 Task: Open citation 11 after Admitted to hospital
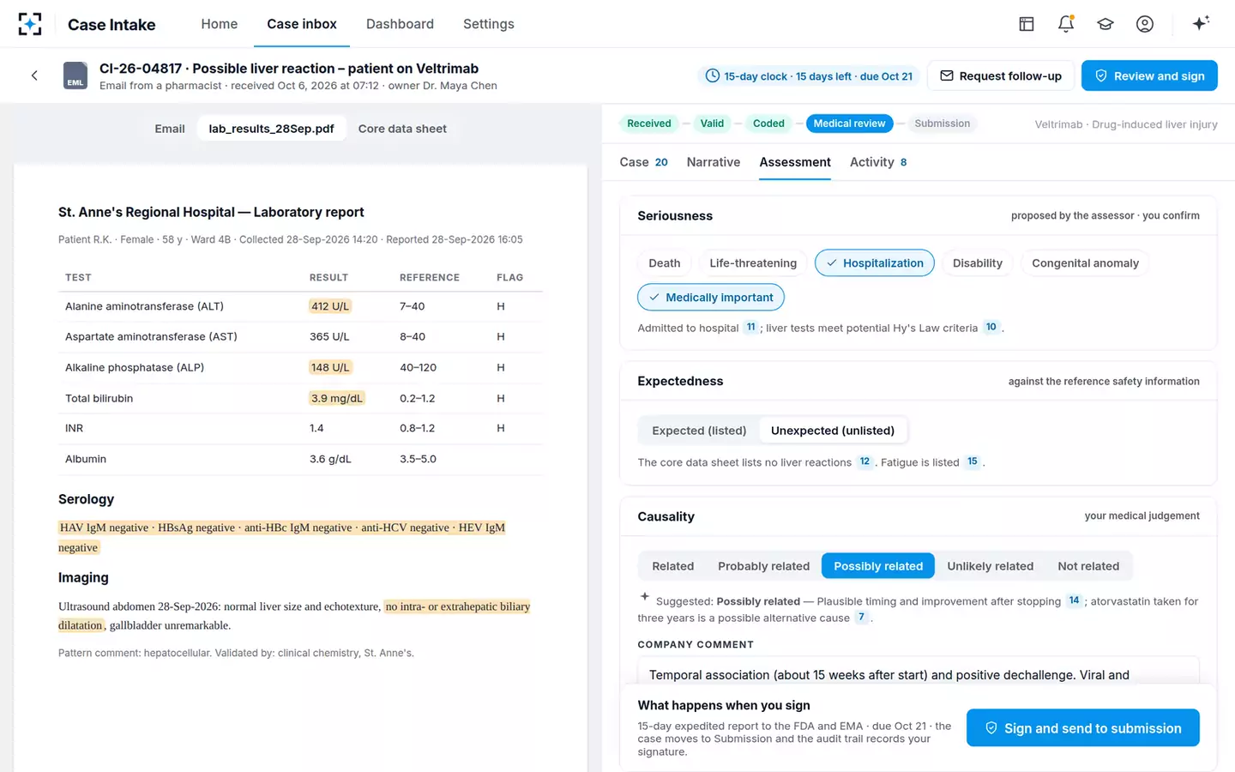(751, 327)
